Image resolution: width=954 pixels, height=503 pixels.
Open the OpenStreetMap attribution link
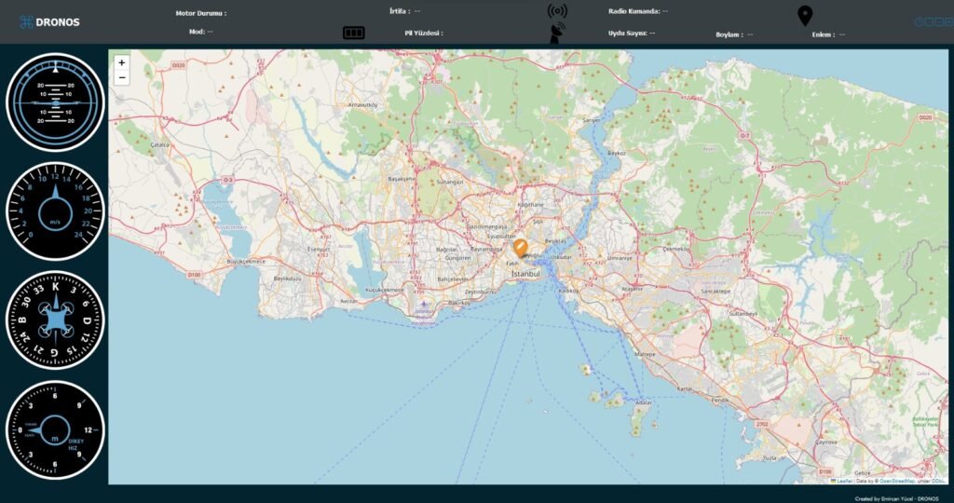pyautogui.click(x=897, y=481)
